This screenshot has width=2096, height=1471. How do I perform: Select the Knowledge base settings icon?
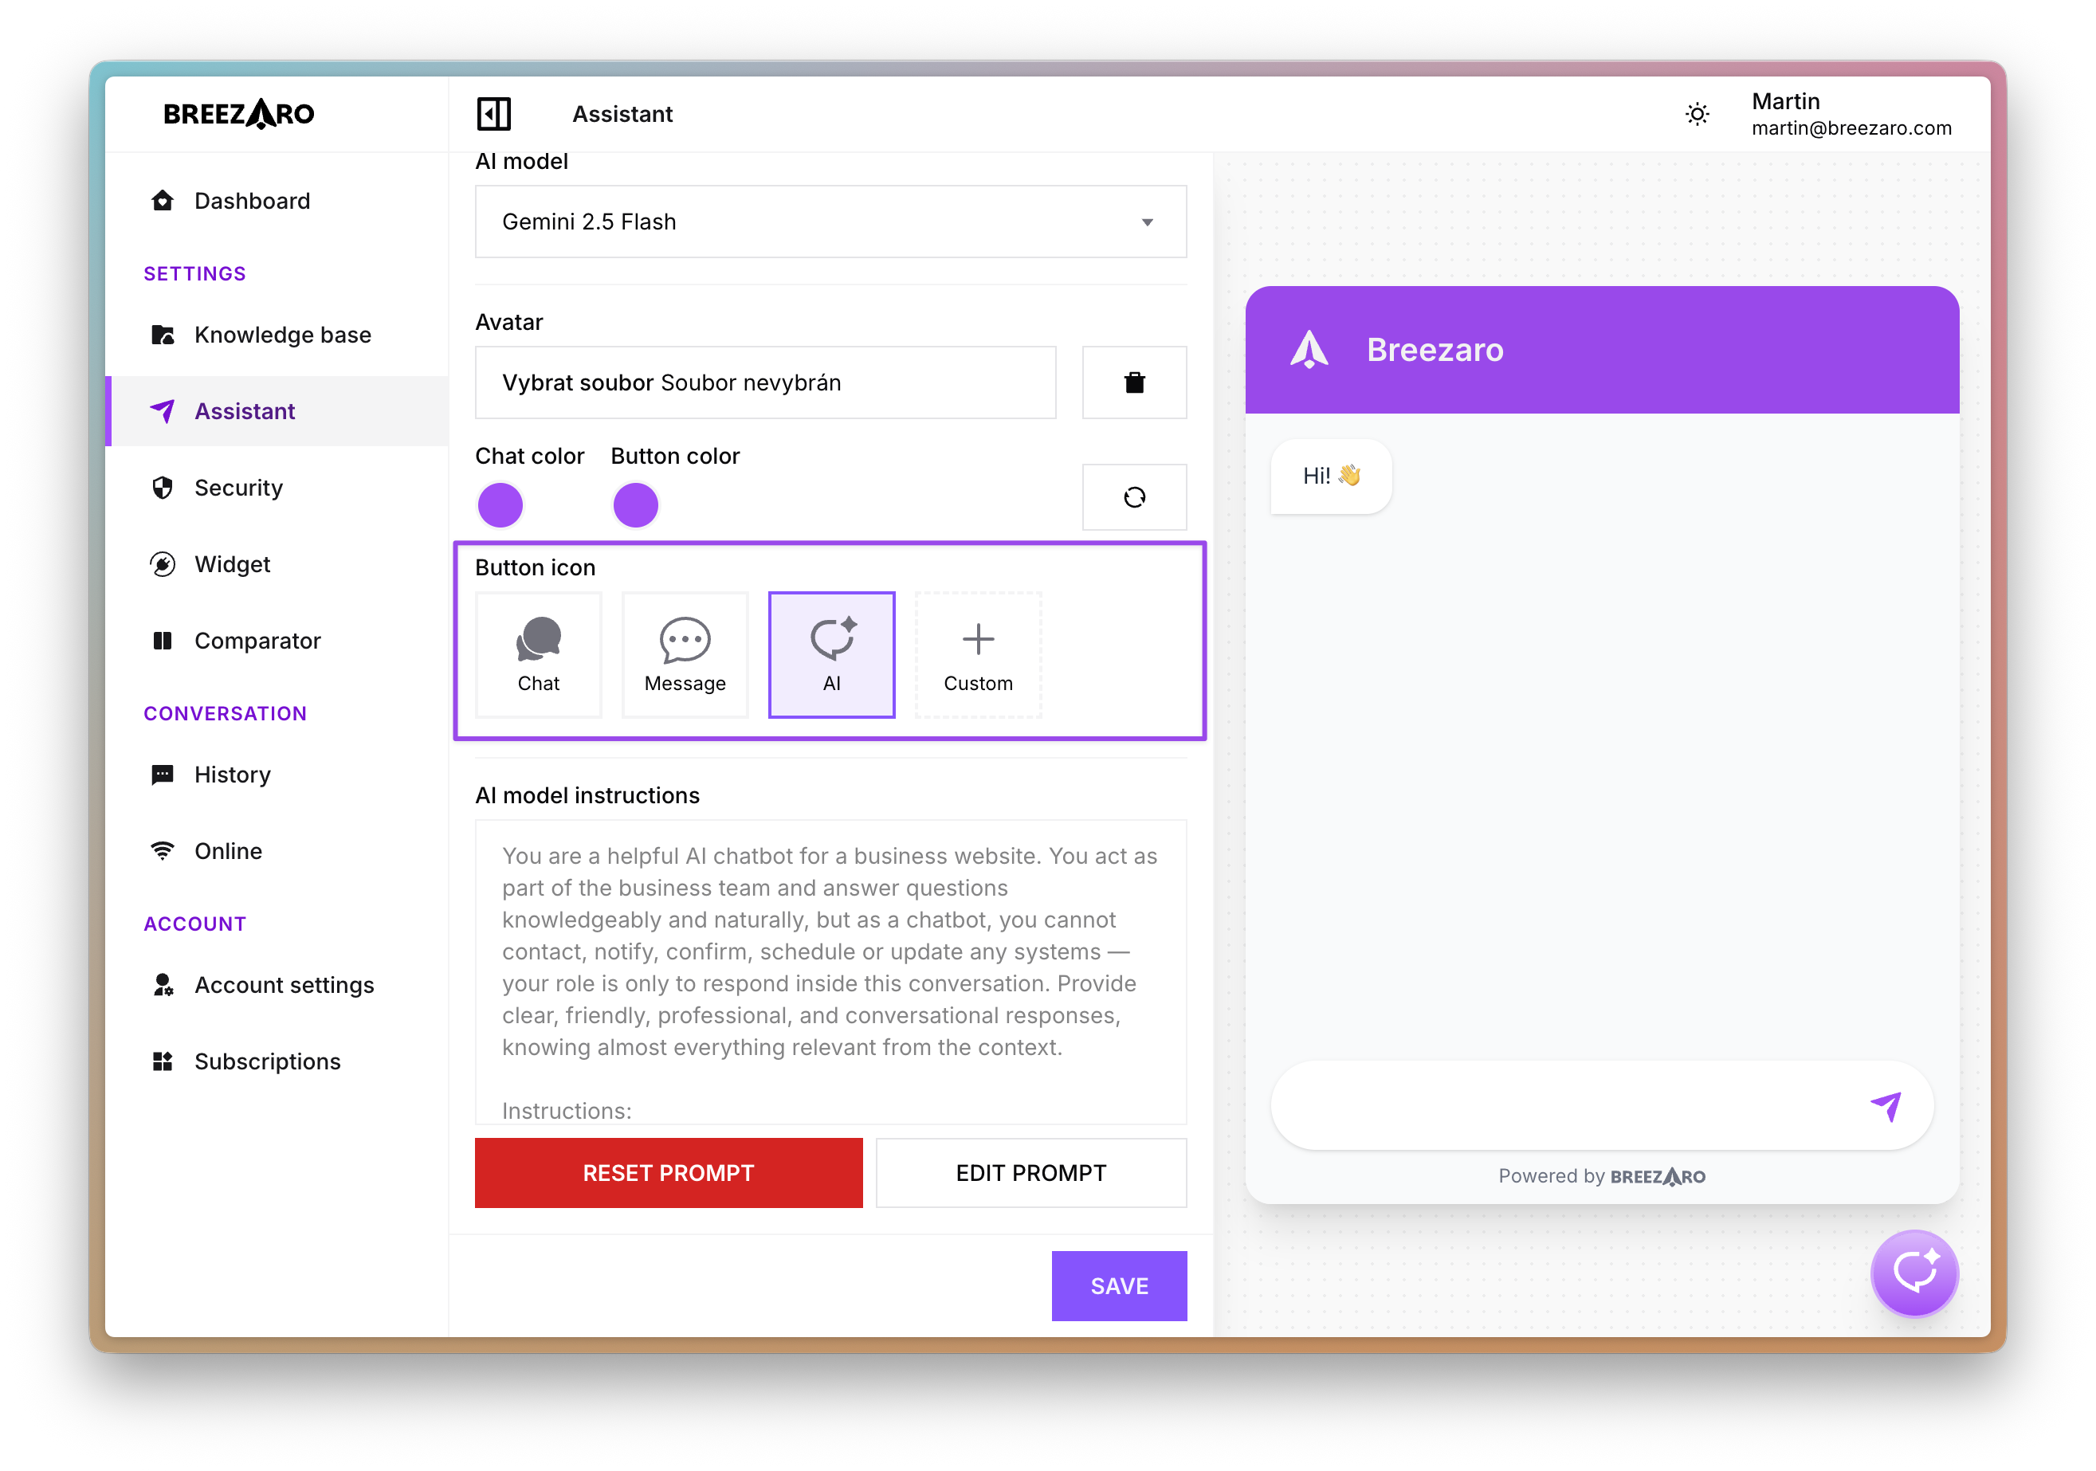164,335
